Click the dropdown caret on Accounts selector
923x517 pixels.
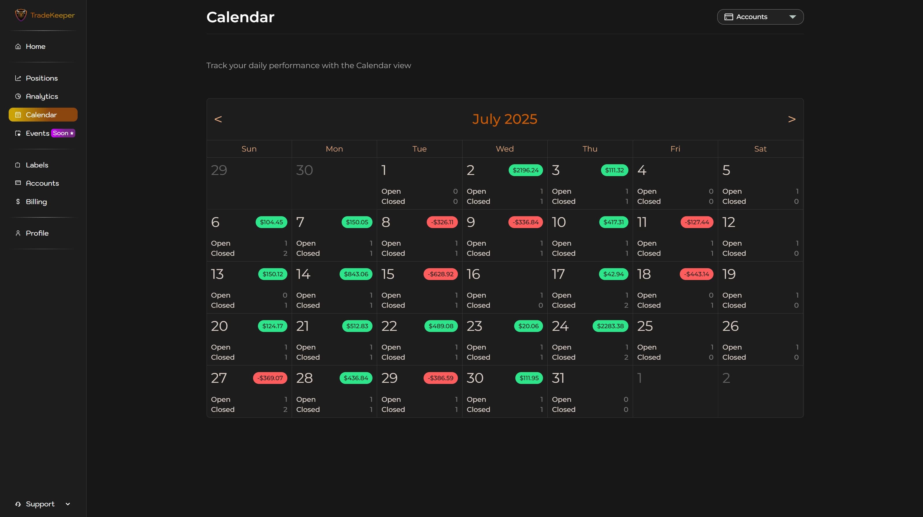(793, 16)
